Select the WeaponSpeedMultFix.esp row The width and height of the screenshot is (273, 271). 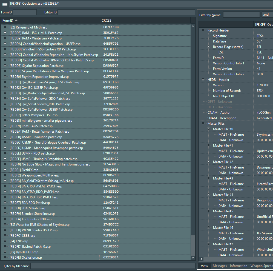point(96,175)
